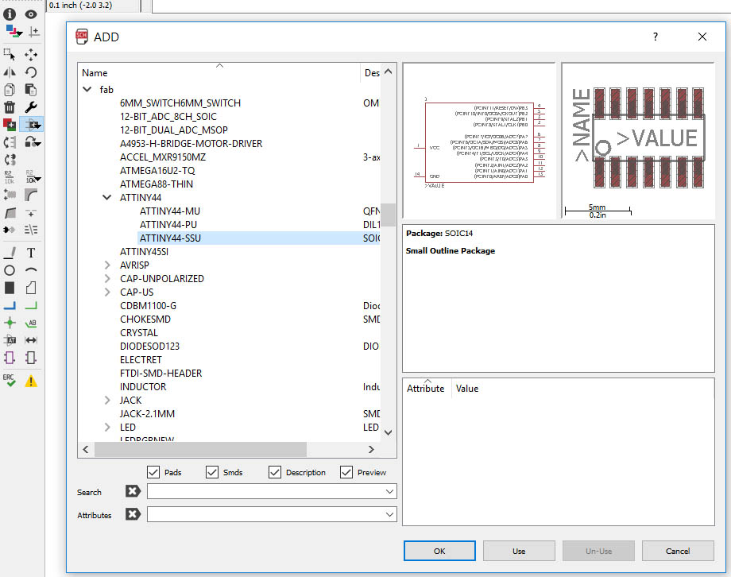Select the net Label tool
This screenshot has width=731, height=577.
coord(31,323)
